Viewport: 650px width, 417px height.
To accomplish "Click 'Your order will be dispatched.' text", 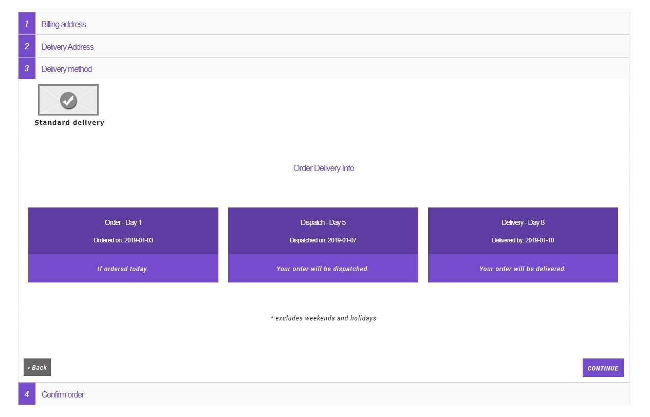I will click(323, 269).
